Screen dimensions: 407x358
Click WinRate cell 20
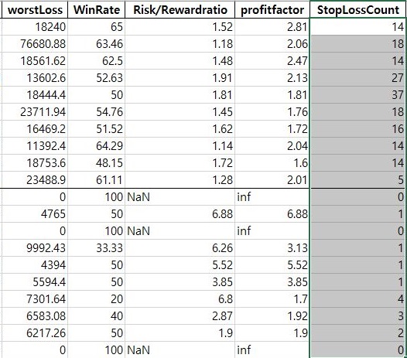point(96,299)
